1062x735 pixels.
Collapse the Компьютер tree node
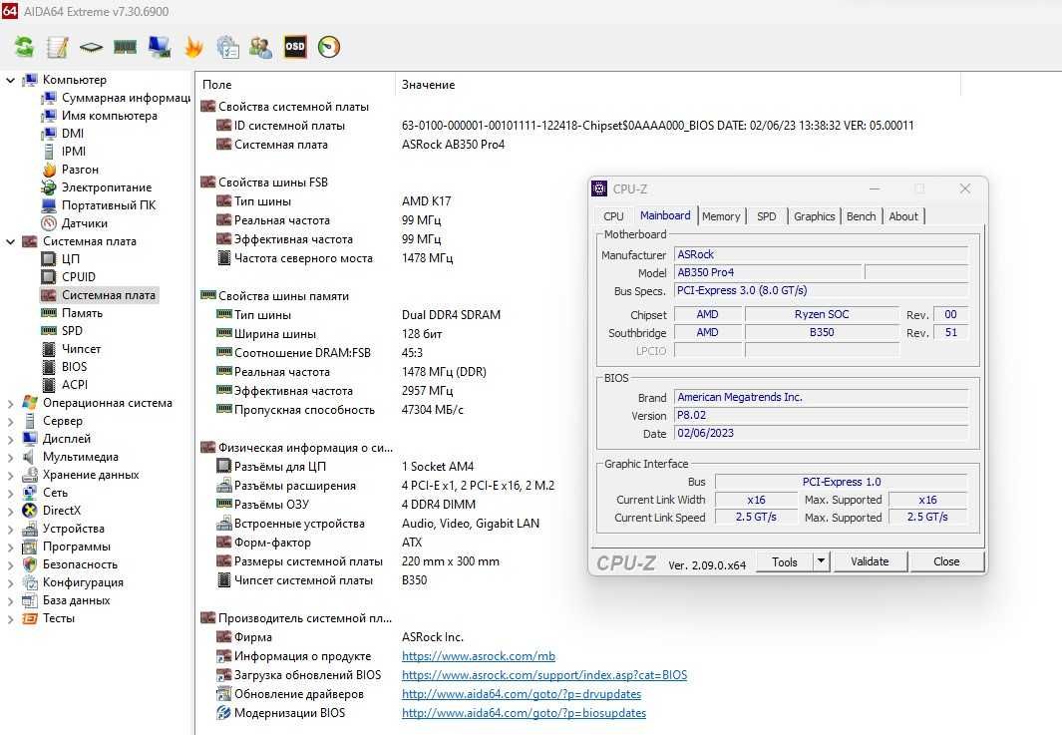tap(10, 80)
